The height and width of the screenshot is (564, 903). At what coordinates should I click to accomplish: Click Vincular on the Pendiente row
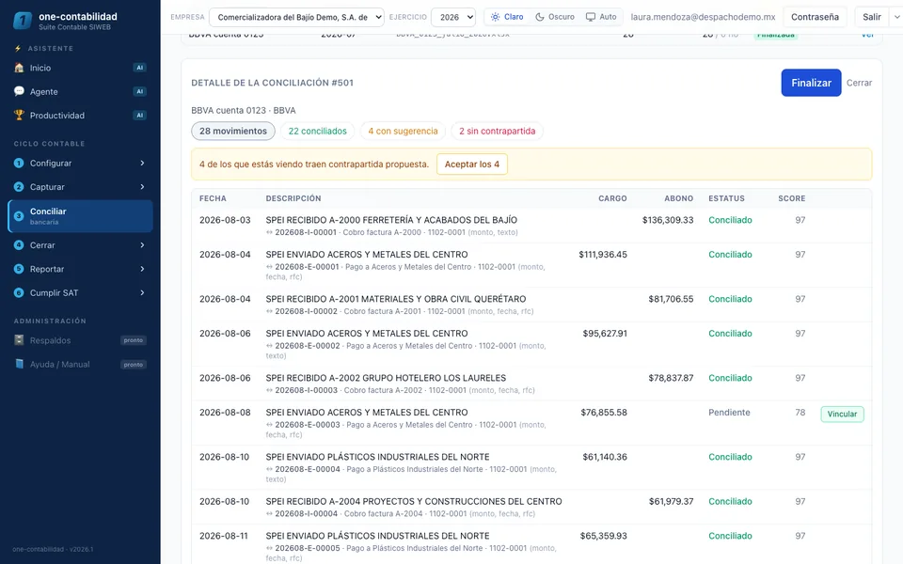842,414
